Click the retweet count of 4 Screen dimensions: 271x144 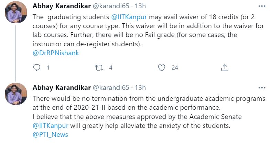point(110,68)
